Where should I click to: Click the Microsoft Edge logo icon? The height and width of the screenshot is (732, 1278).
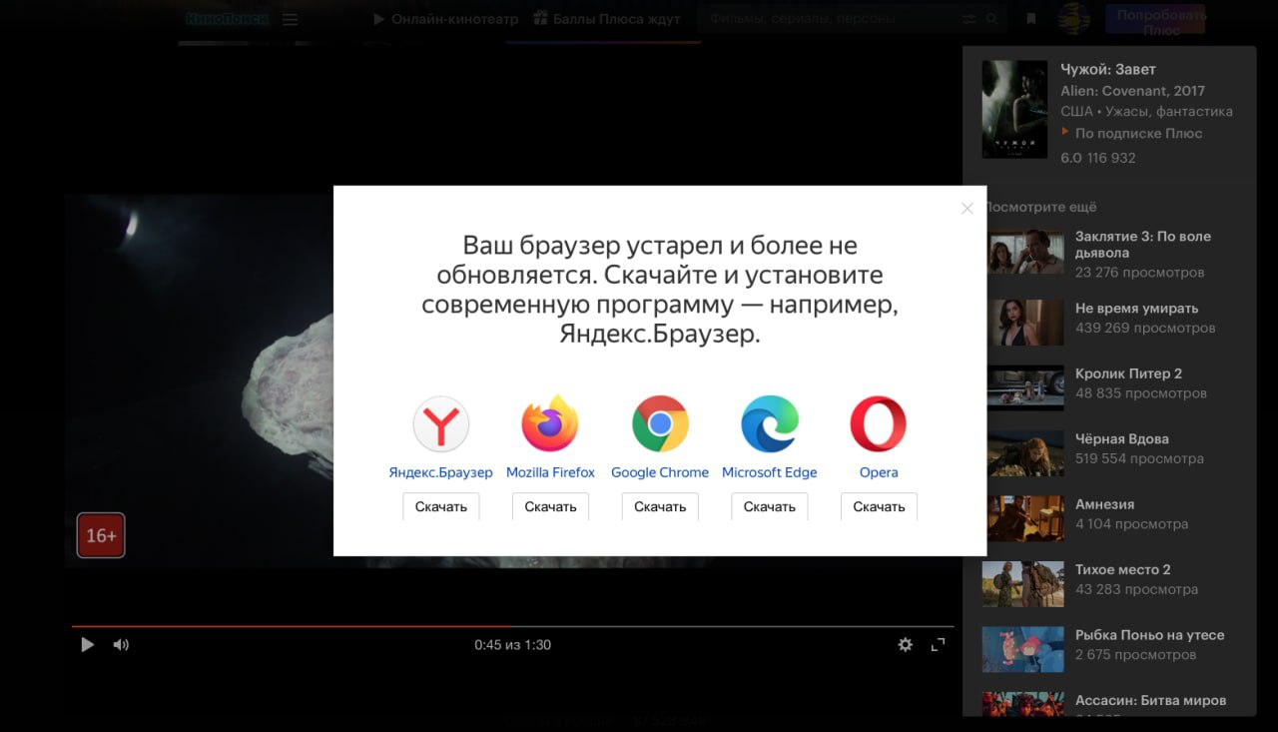(x=770, y=424)
